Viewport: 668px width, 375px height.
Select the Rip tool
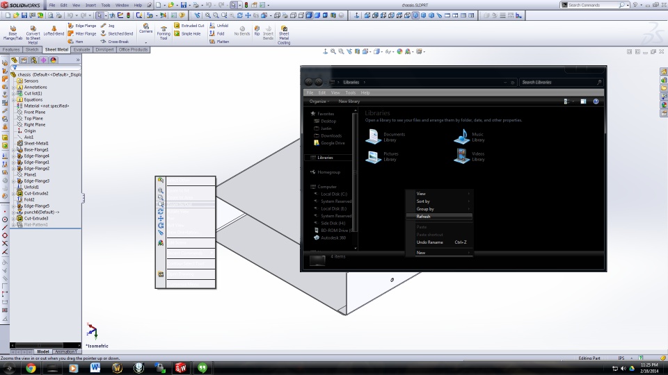pos(257,31)
